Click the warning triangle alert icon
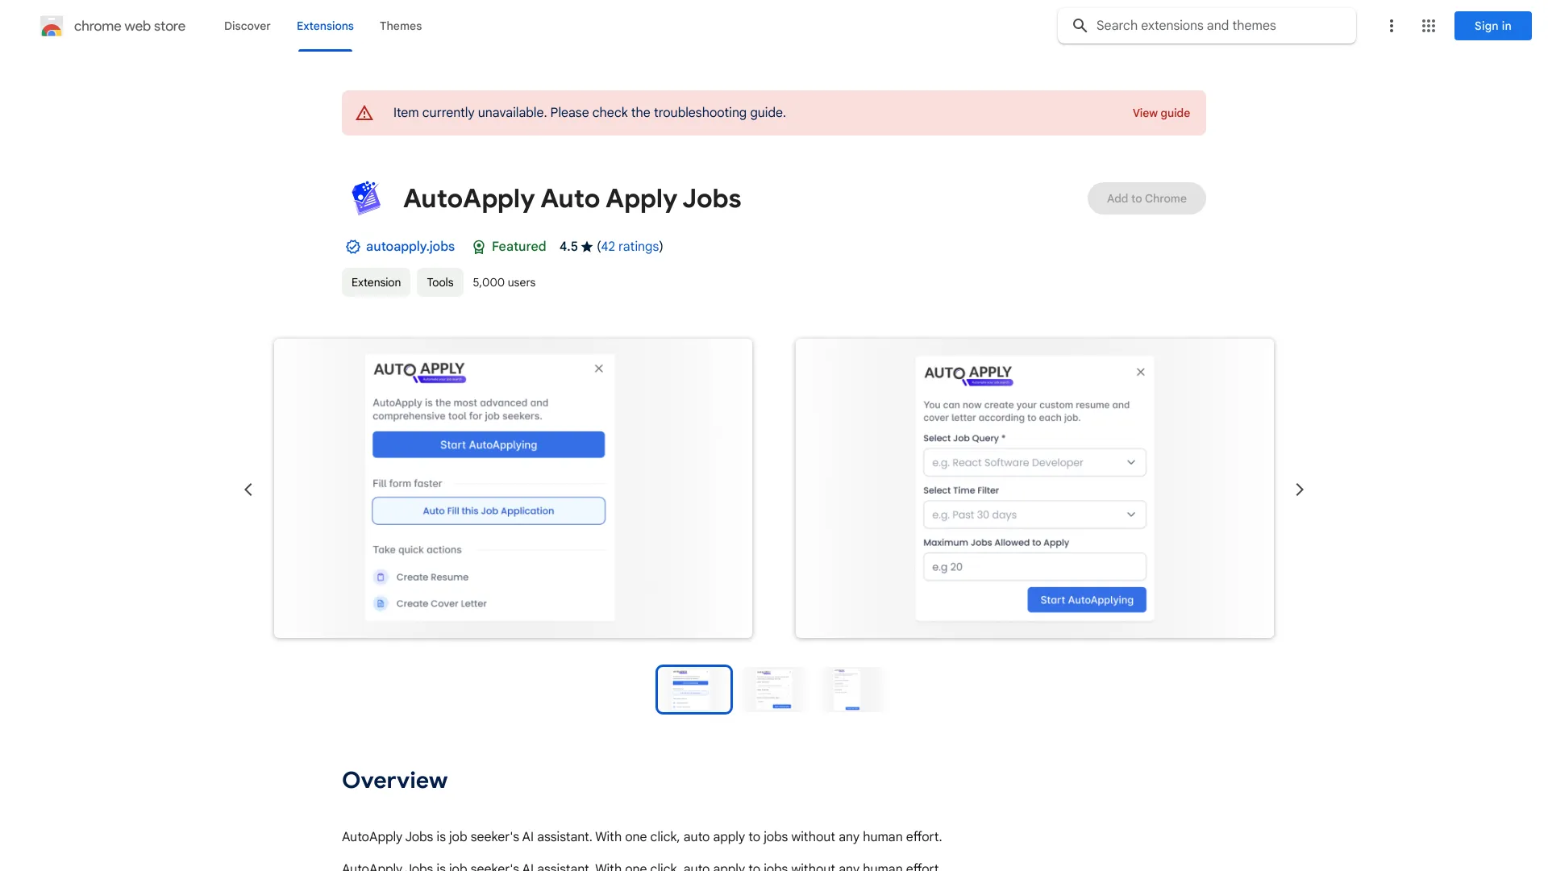 click(x=364, y=113)
